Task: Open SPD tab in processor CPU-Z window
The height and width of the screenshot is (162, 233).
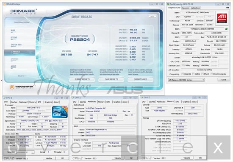Action: tap(39, 102)
